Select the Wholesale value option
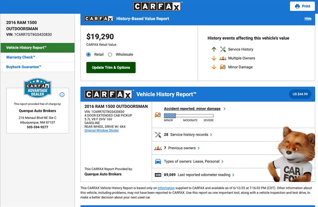The image size is (318, 207). click(110, 55)
